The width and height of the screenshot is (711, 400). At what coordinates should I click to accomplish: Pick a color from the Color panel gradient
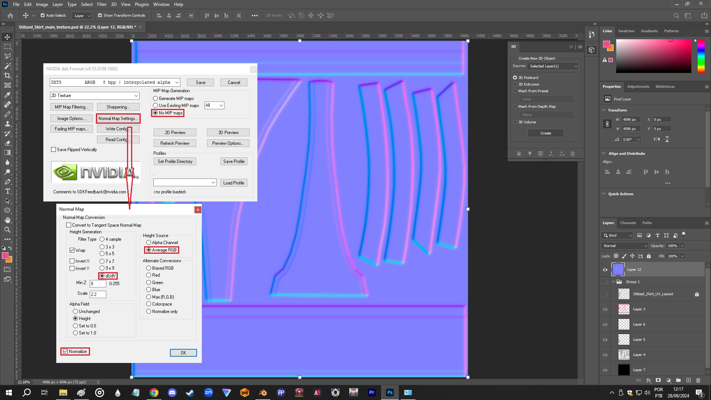tap(654, 56)
